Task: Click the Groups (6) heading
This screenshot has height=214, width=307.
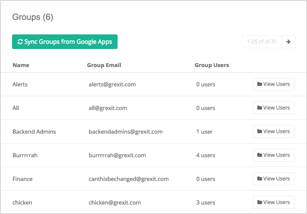Action: [x=33, y=17]
